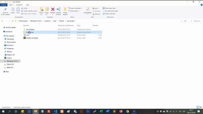Click Seleccionar todo

[x=109, y=8]
